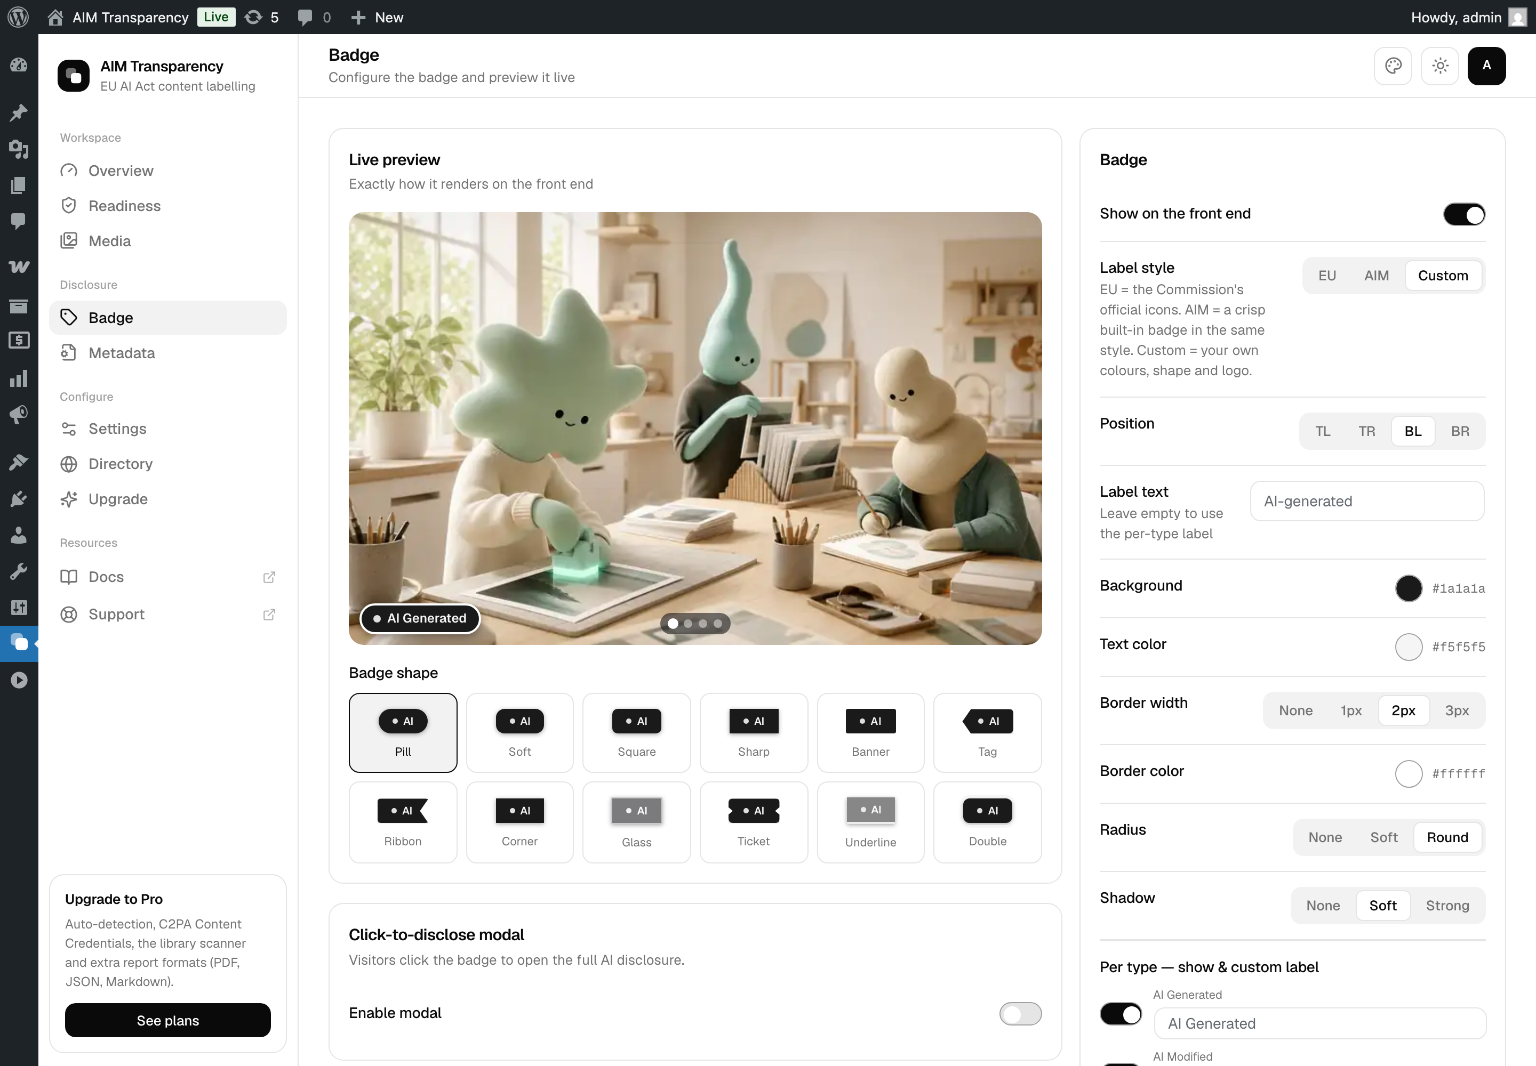Toggle Enable modal switch
This screenshot has width=1536, height=1066.
click(x=1020, y=1013)
